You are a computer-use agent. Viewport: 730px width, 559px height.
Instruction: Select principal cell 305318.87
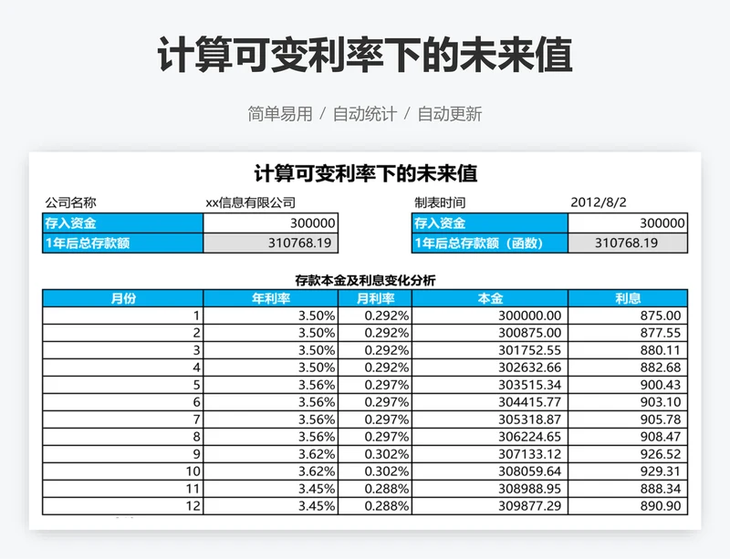coord(490,419)
